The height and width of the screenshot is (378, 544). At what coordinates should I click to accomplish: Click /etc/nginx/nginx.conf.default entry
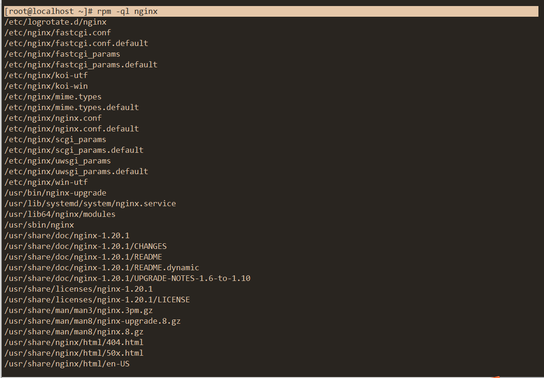[x=72, y=129]
